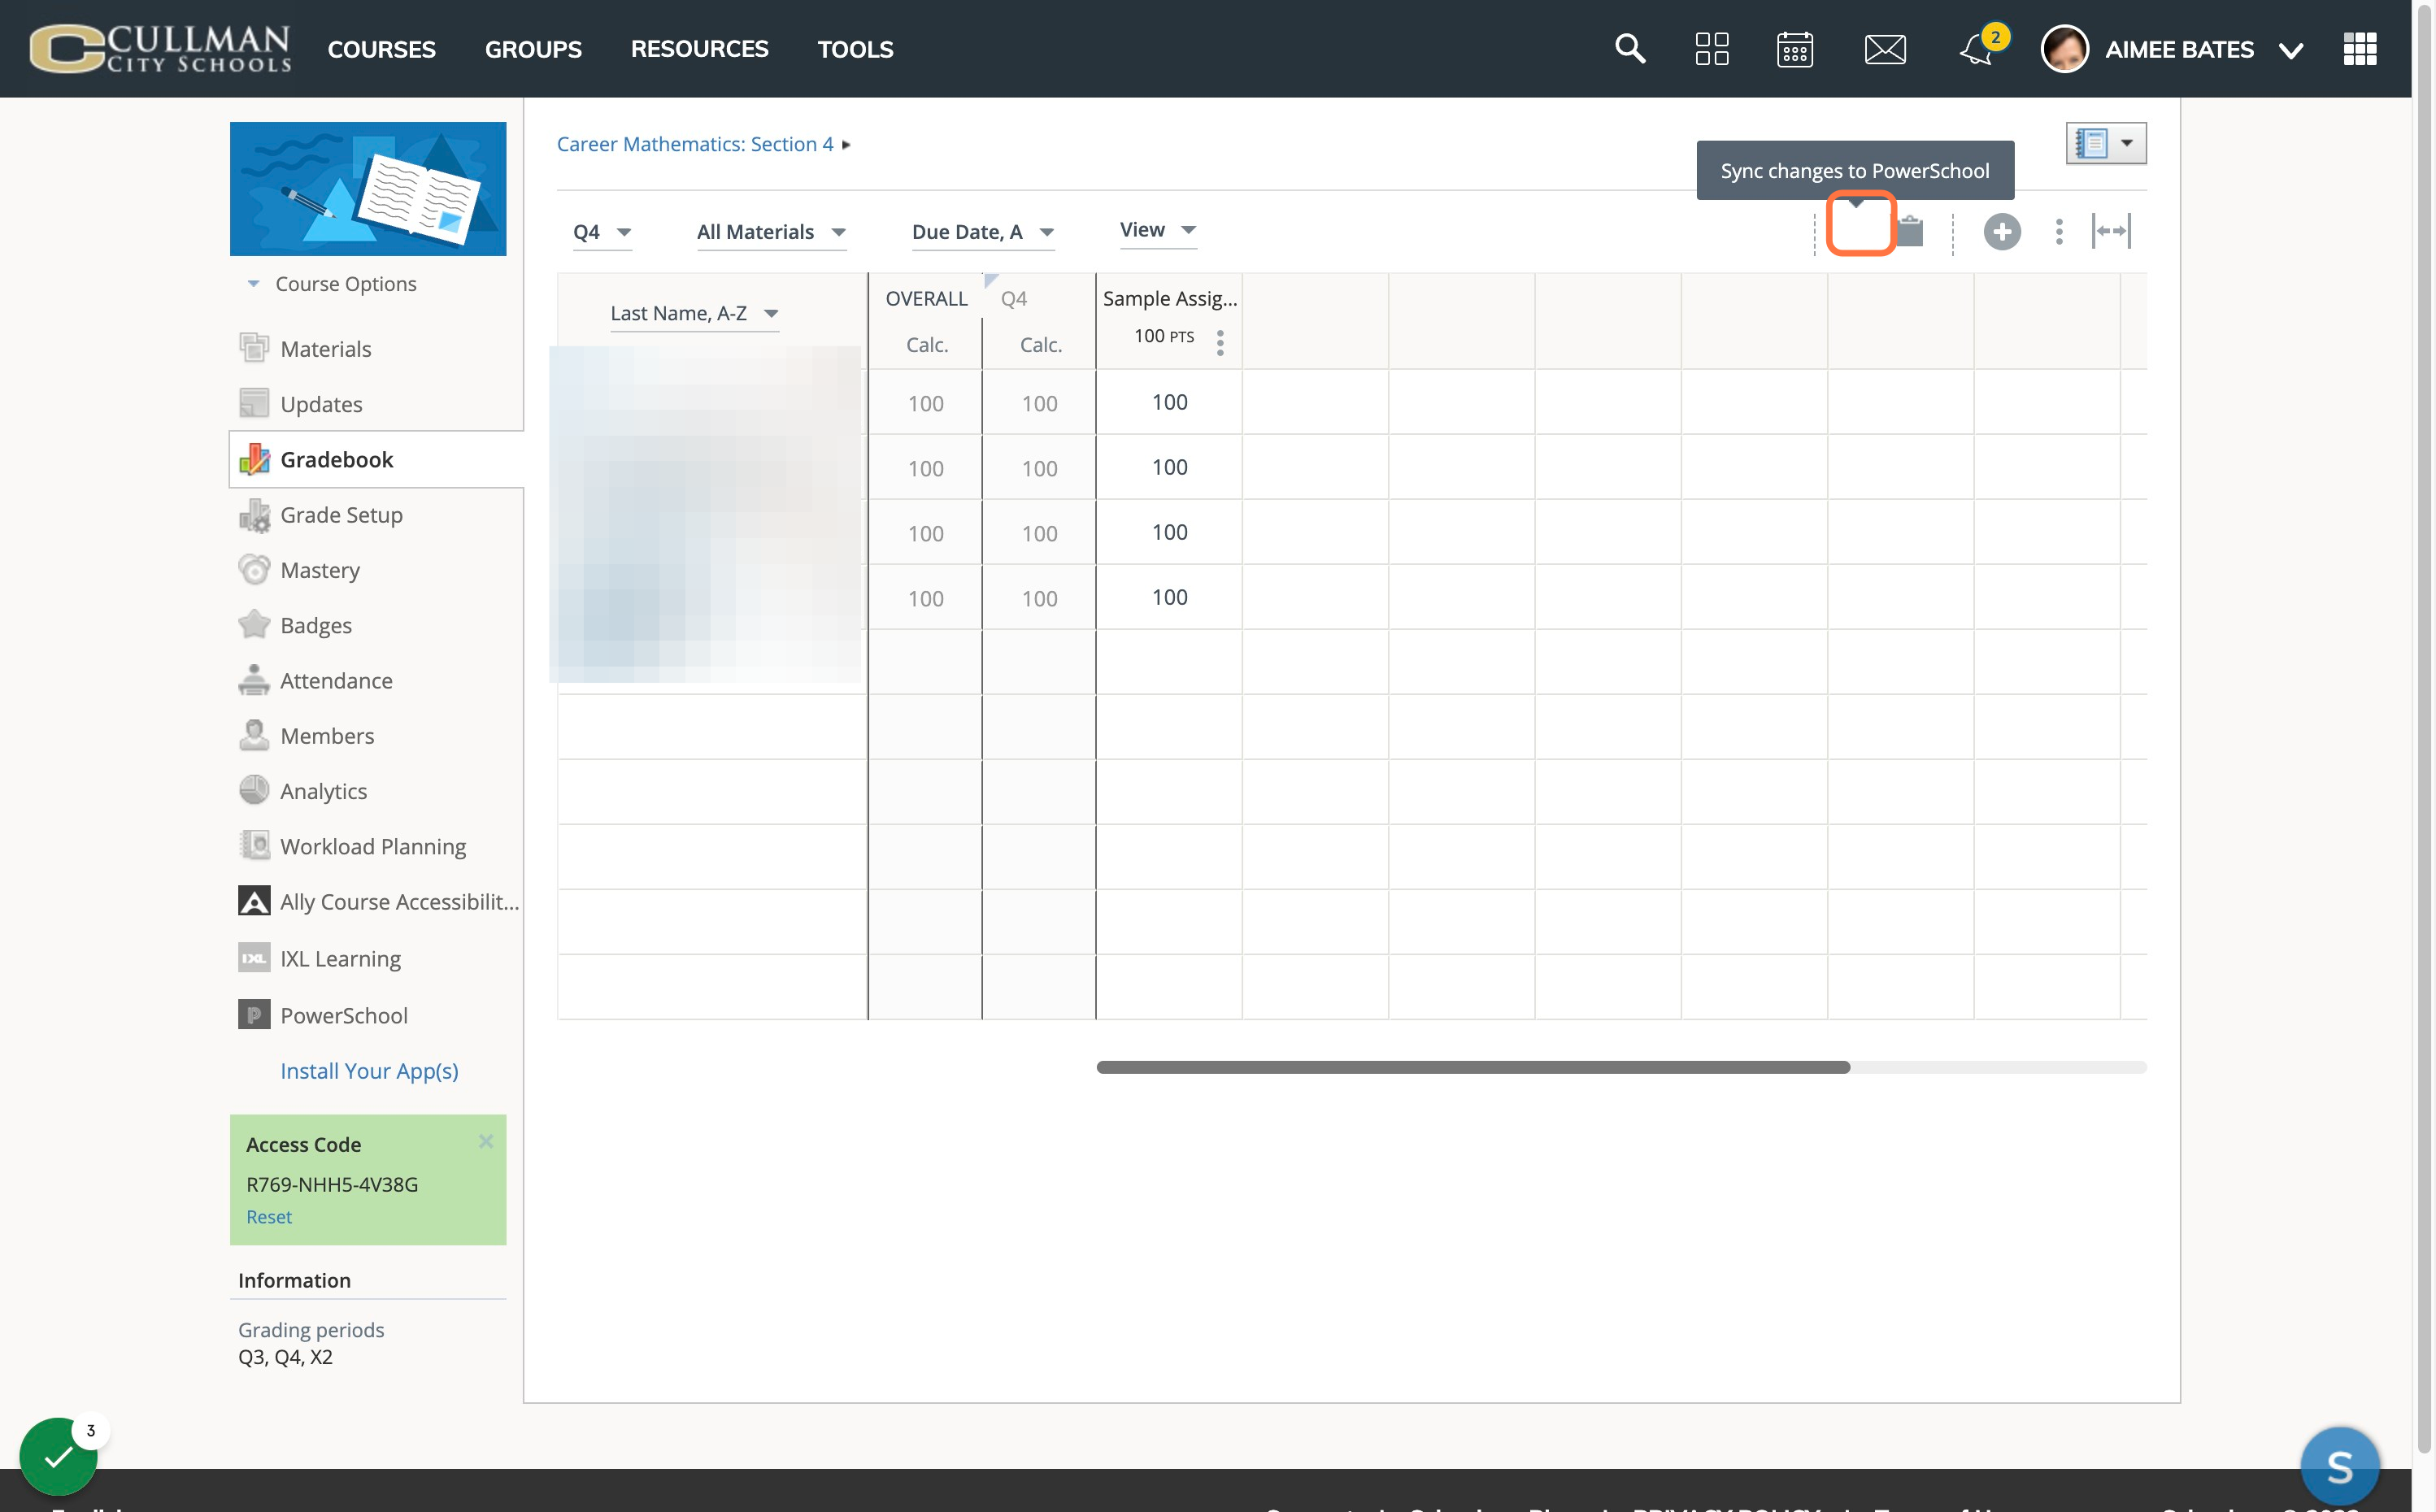The image size is (2436, 1512).
Task: Open Last Name, A-Z sort dropdown
Action: [x=694, y=313]
